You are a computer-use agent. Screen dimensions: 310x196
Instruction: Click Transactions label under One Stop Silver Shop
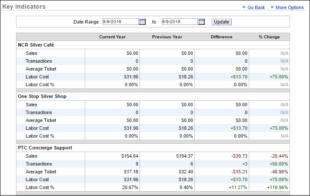pyautogui.click(x=39, y=112)
